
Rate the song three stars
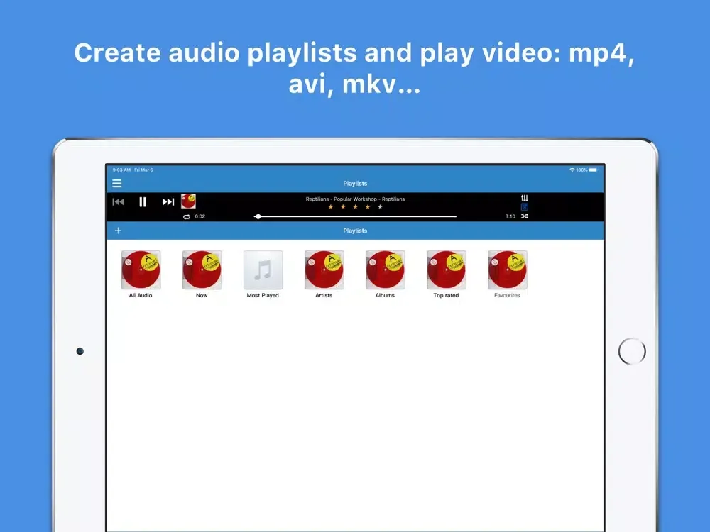[356, 206]
